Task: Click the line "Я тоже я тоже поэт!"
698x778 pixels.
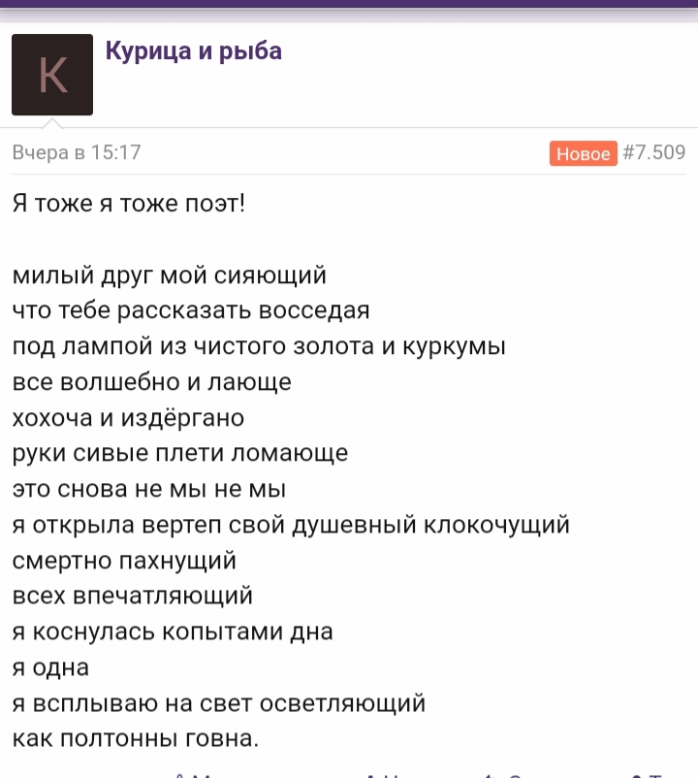Action: pyautogui.click(x=128, y=204)
